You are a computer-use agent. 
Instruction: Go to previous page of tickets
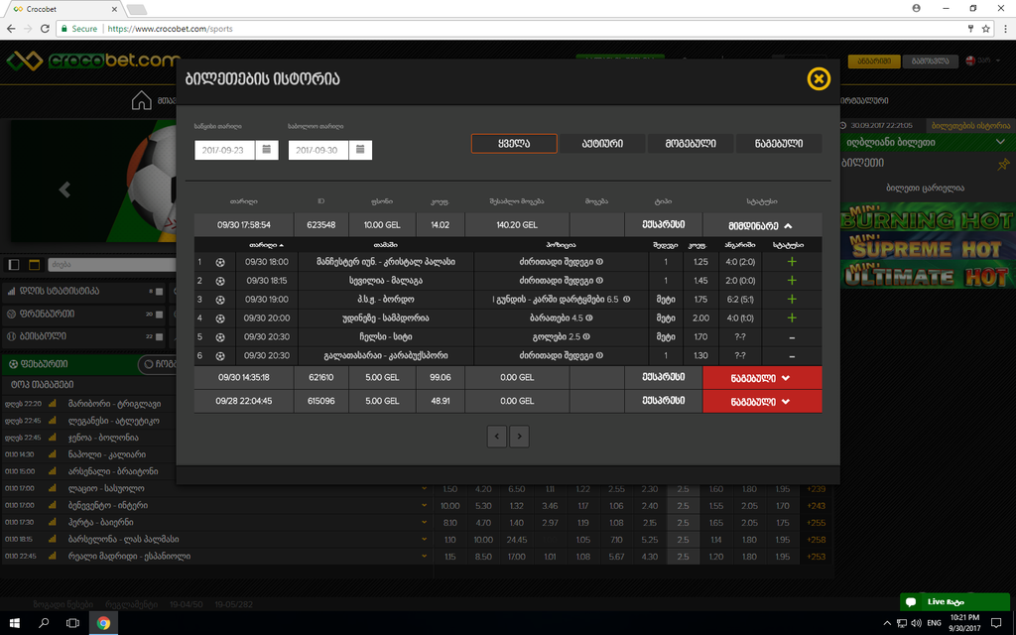497,437
